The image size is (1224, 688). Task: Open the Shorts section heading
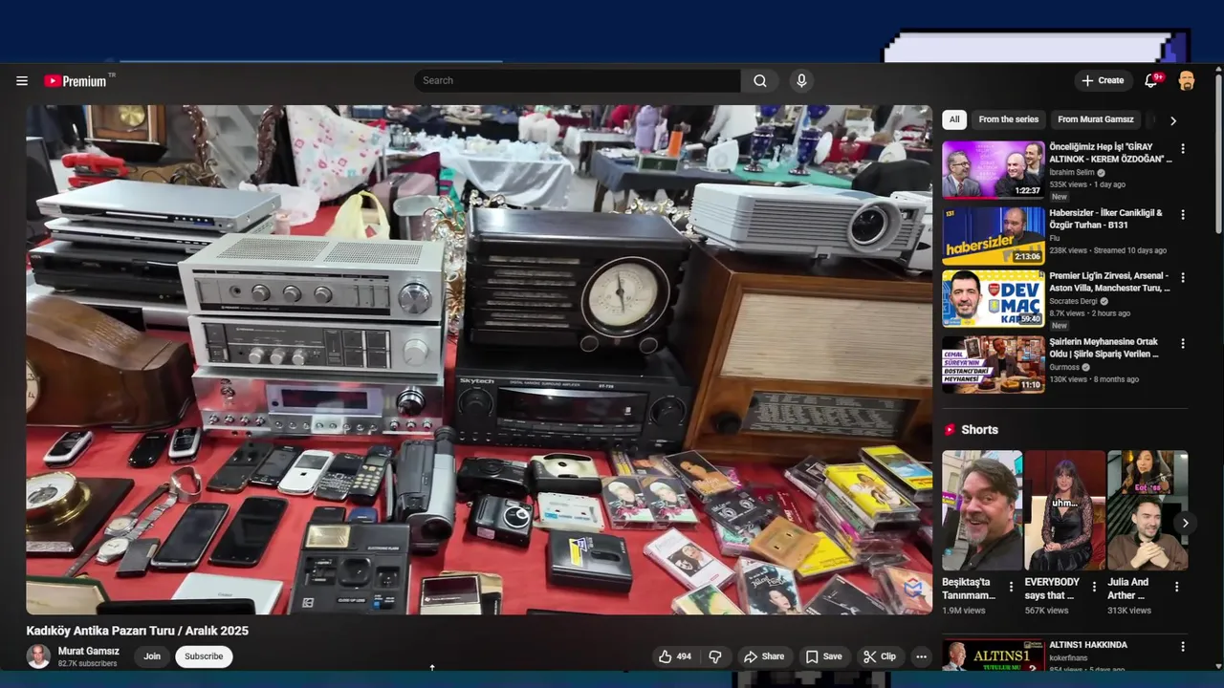[979, 430]
